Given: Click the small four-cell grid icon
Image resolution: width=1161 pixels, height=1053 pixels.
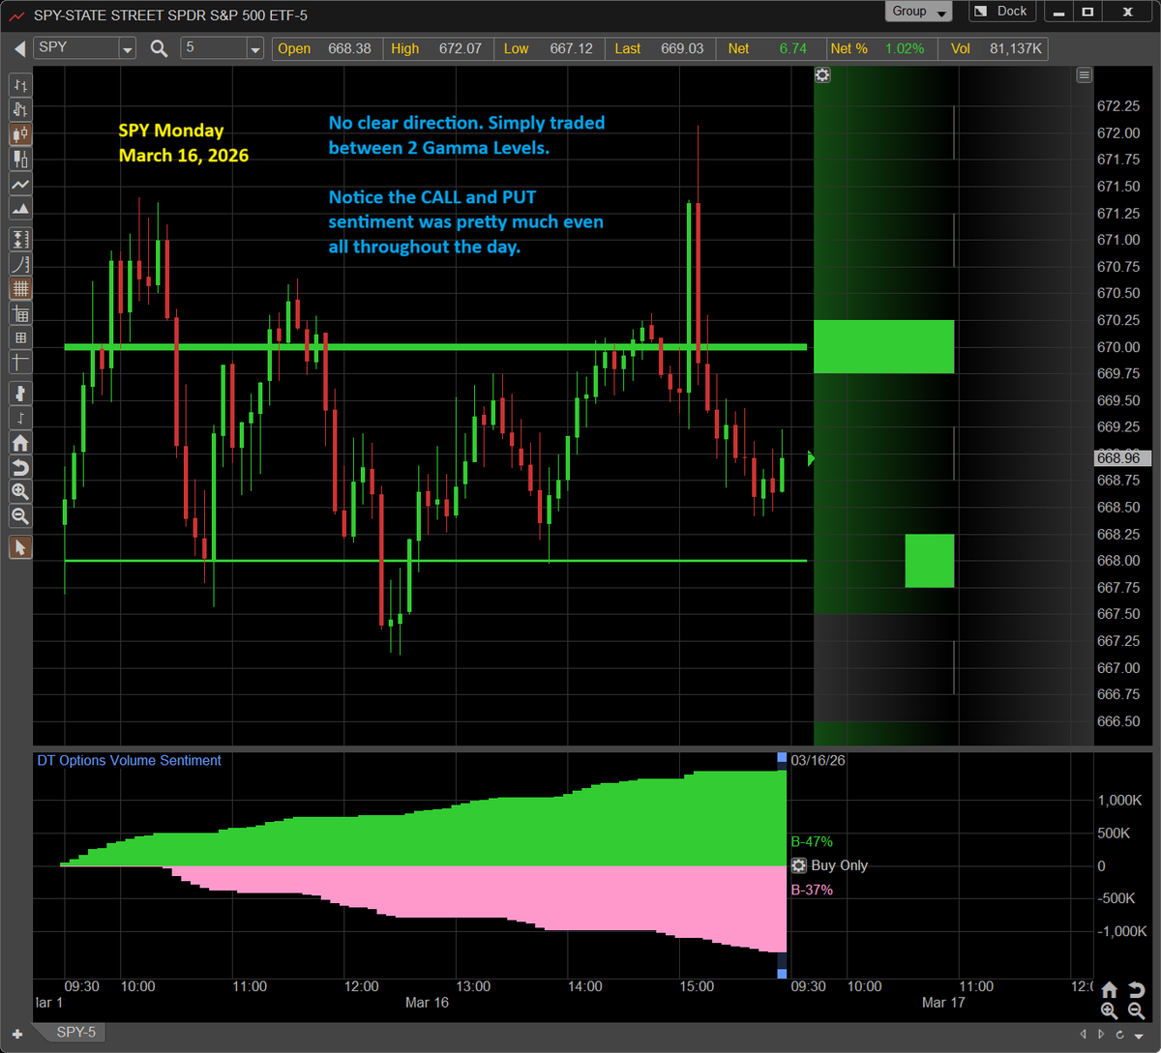Looking at the screenshot, I should click(x=19, y=337).
